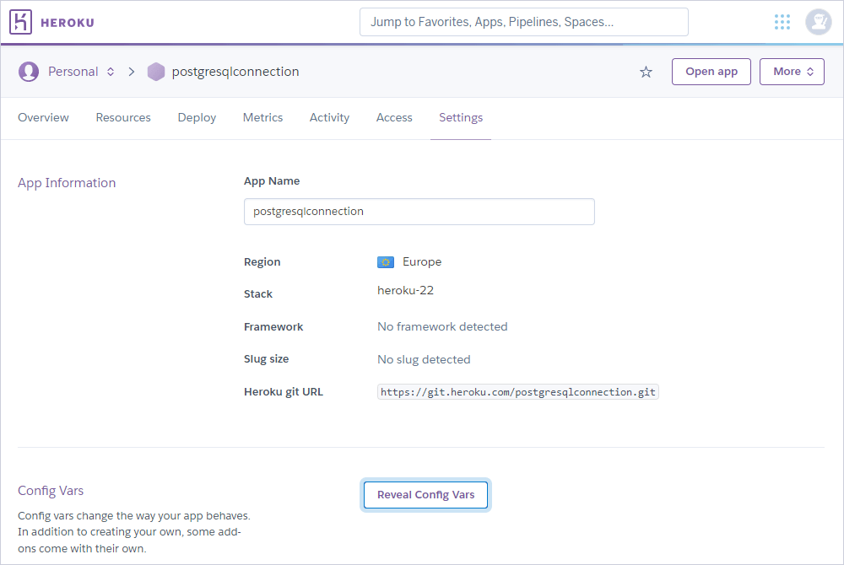The image size is (844, 565).
Task: Open the More dropdown menu
Action: click(792, 72)
